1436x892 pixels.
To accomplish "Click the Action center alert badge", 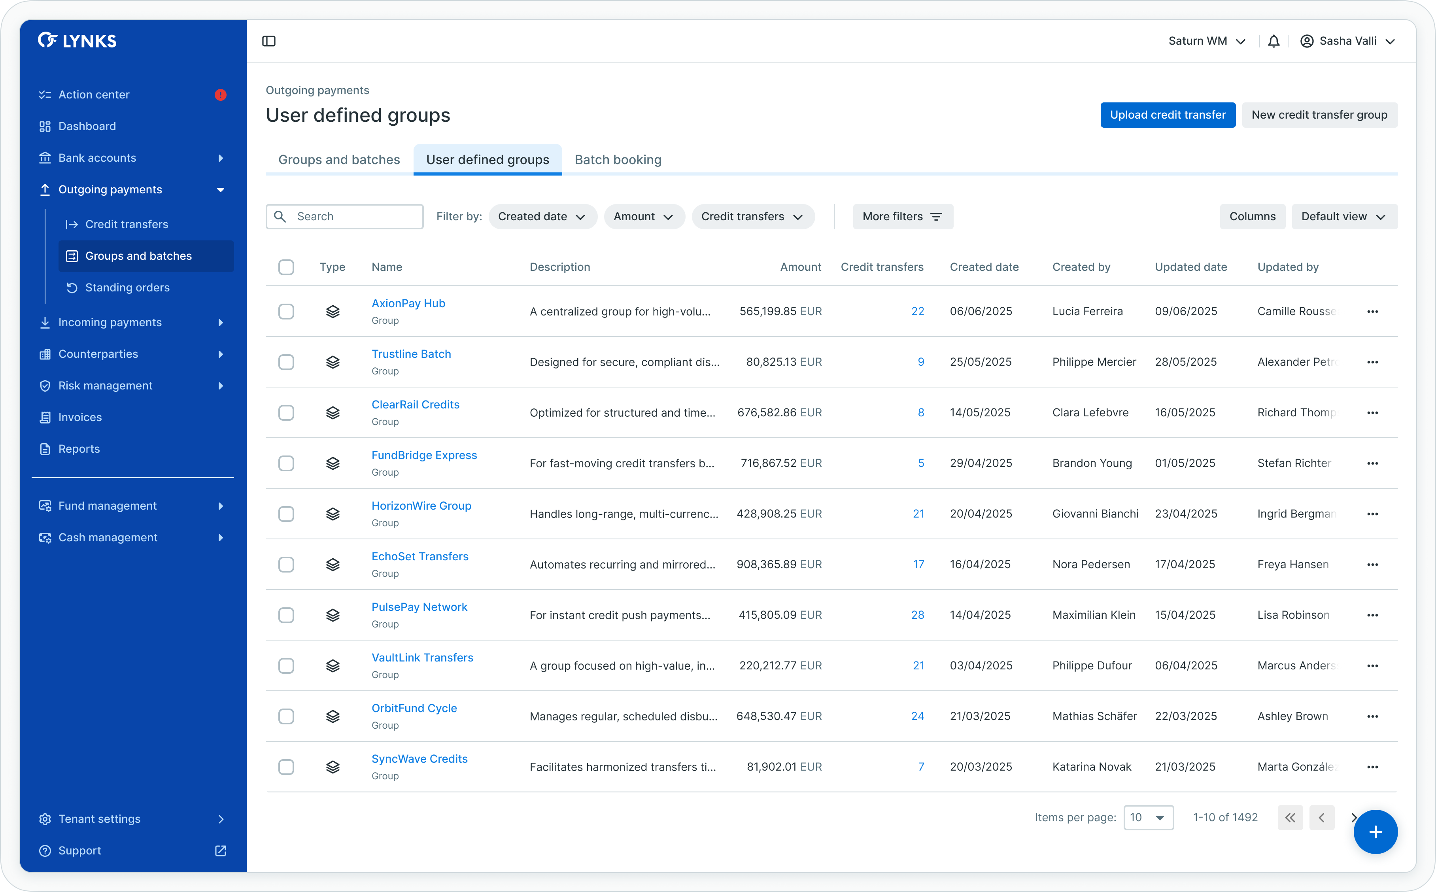I will coord(221,95).
